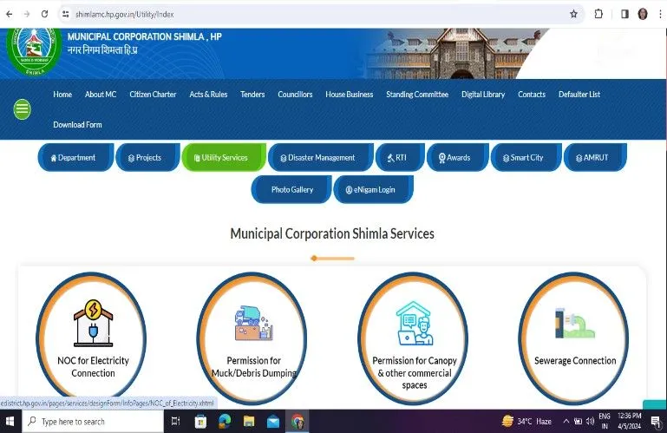The image size is (667, 433).
Task: Open the Windows Start menu
Action: [10, 421]
